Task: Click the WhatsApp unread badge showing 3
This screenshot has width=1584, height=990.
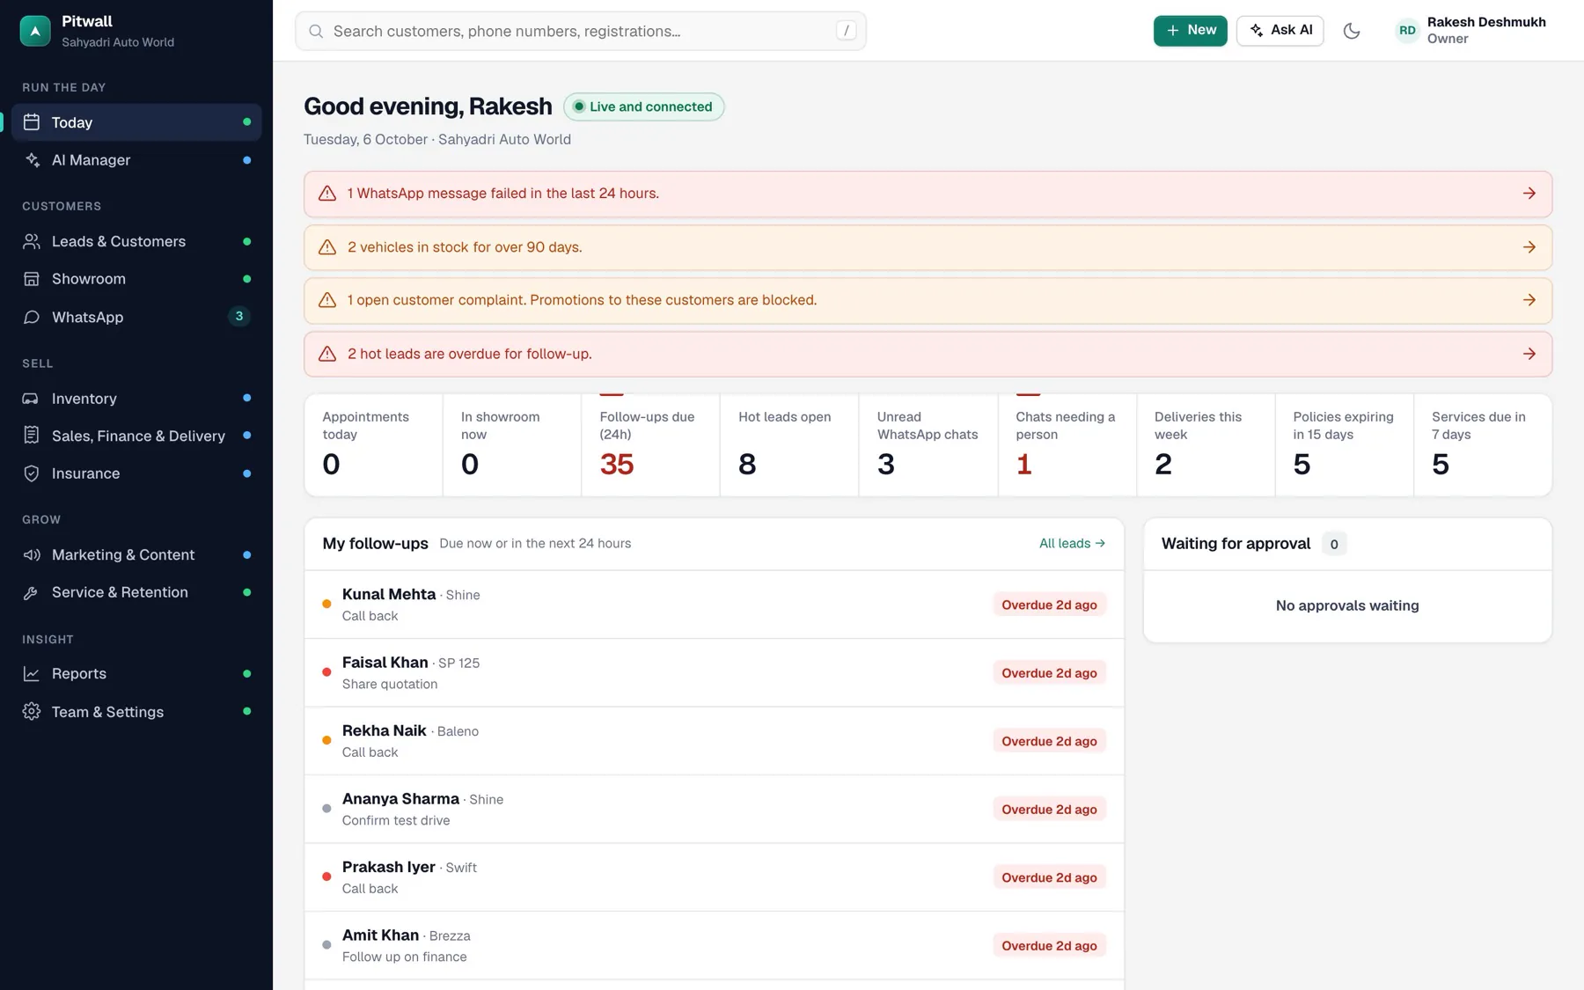Action: point(238,317)
